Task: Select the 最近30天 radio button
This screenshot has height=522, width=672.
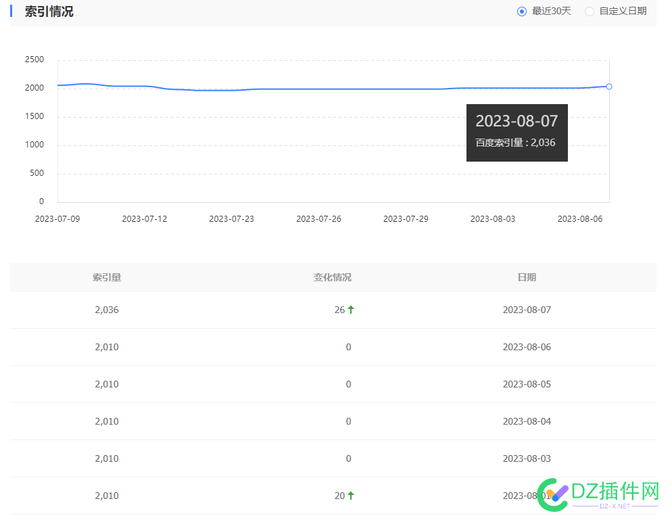Action: tap(521, 11)
